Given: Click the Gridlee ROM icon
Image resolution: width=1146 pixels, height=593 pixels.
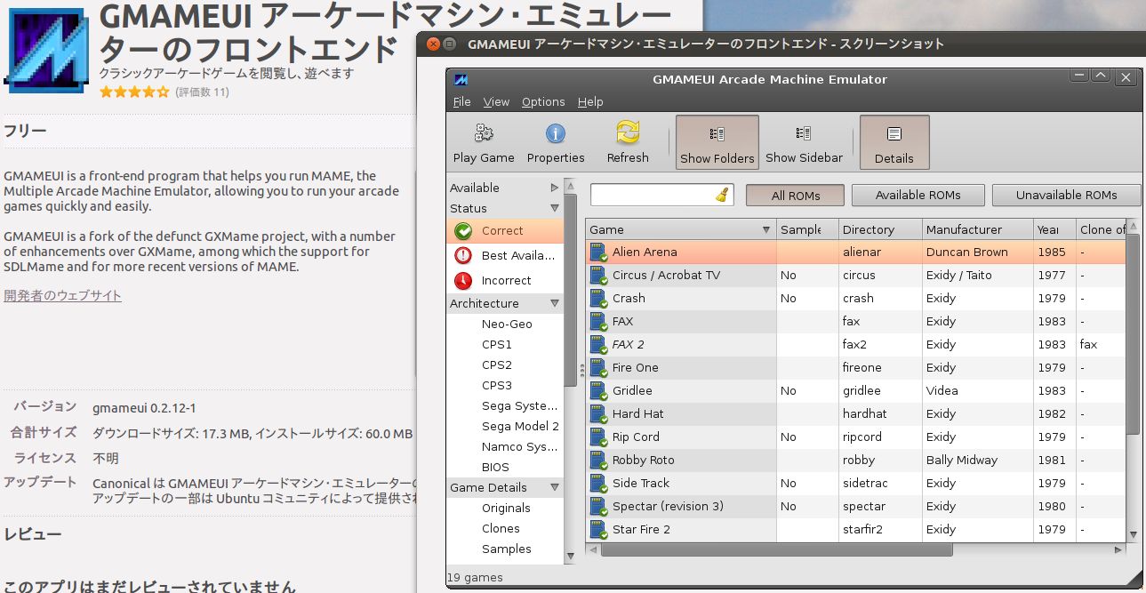Looking at the screenshot, I should pyautogui.click(x=598, y=391).
